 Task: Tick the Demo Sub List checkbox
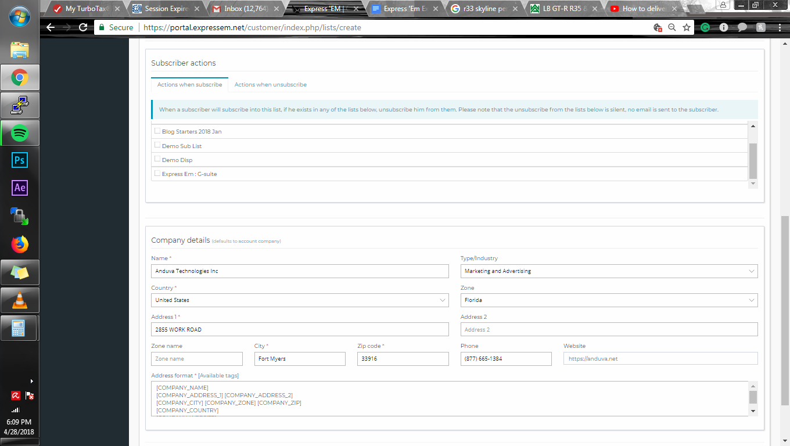coord(157,145)
